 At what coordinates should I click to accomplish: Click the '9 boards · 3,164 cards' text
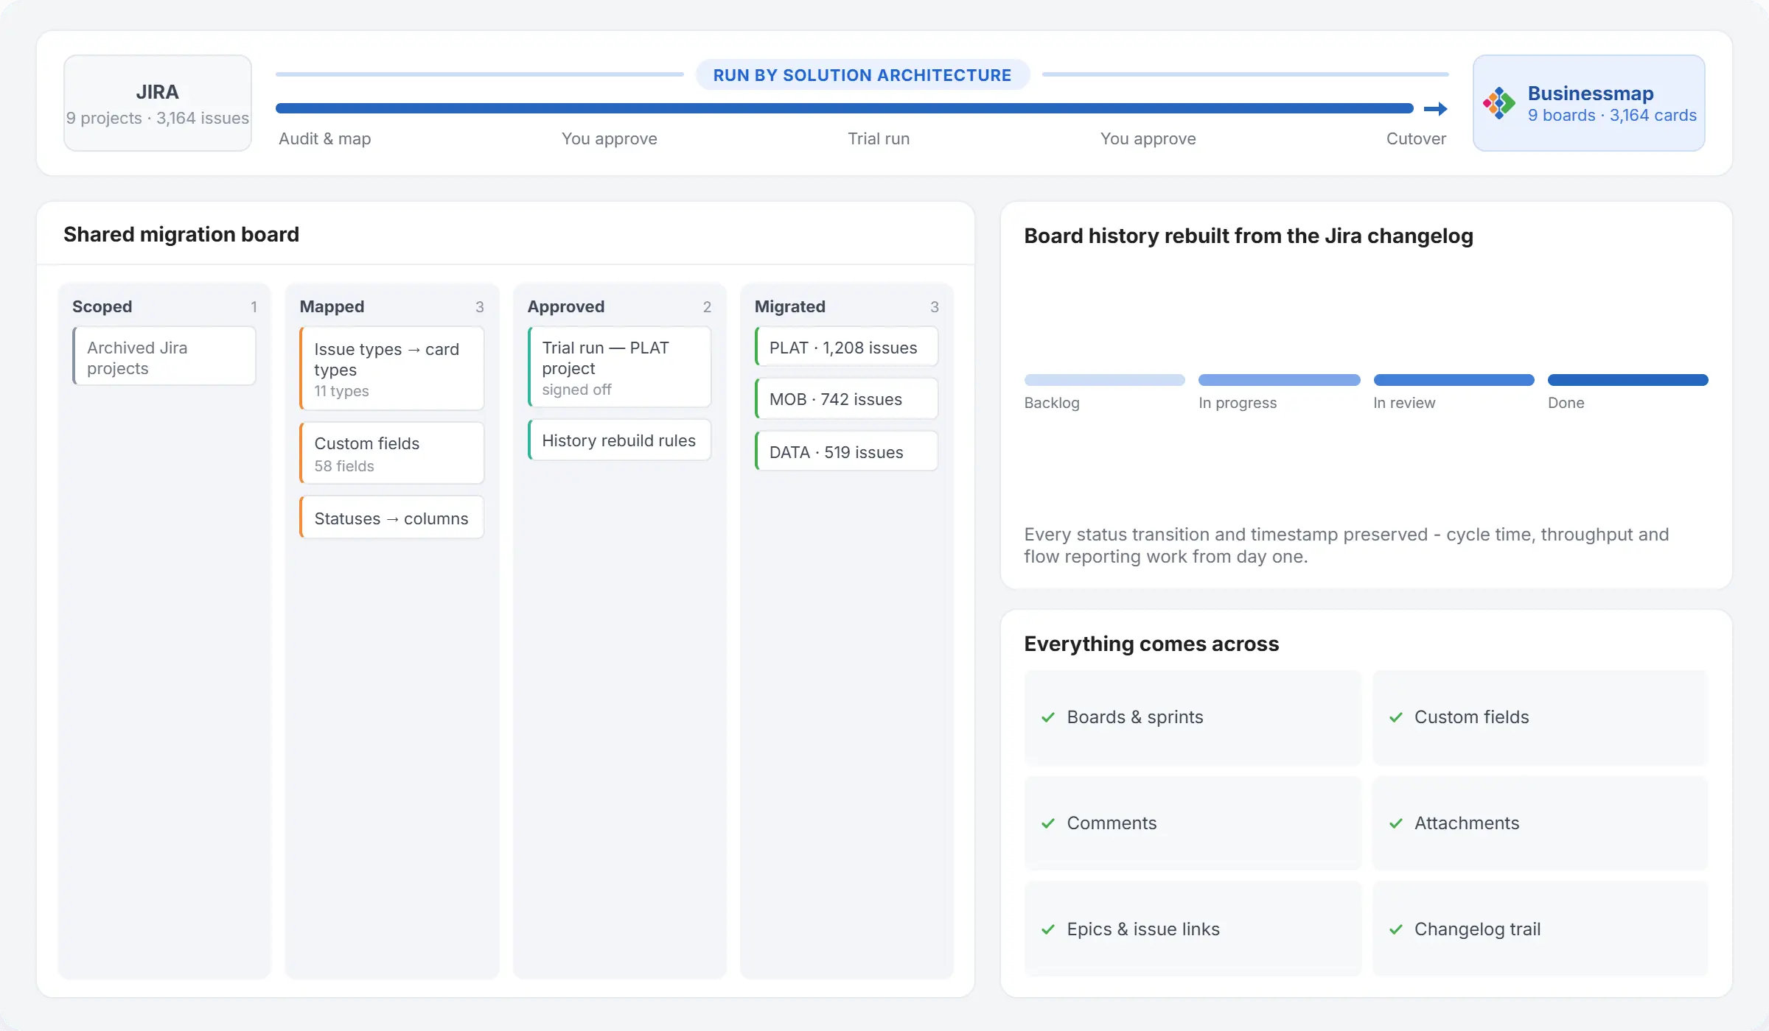[x=1612, y=116]
